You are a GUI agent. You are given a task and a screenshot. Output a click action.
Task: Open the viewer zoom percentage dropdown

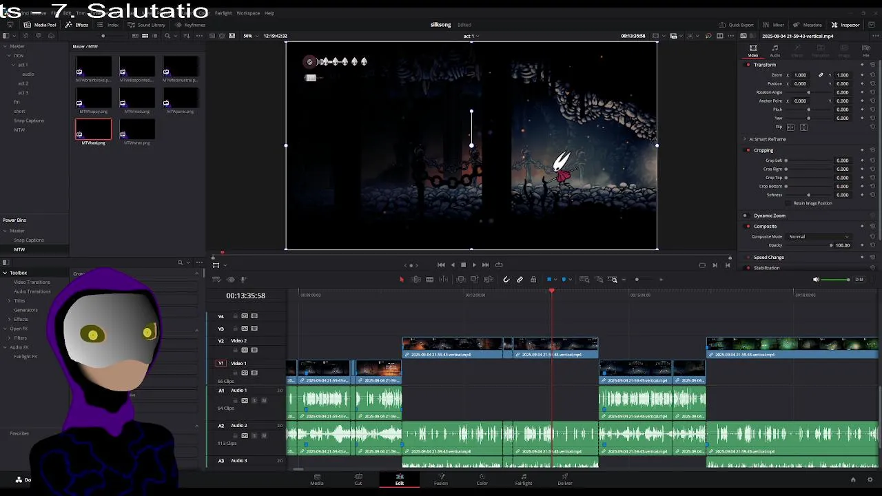[250, 36]
